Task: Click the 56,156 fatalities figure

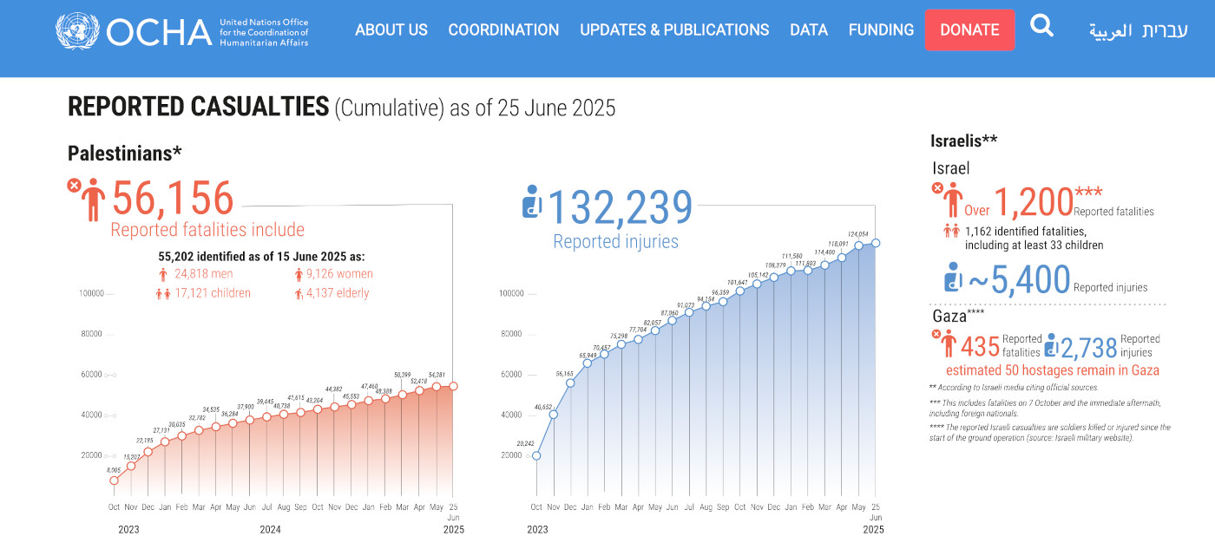Action: point(174,199)
